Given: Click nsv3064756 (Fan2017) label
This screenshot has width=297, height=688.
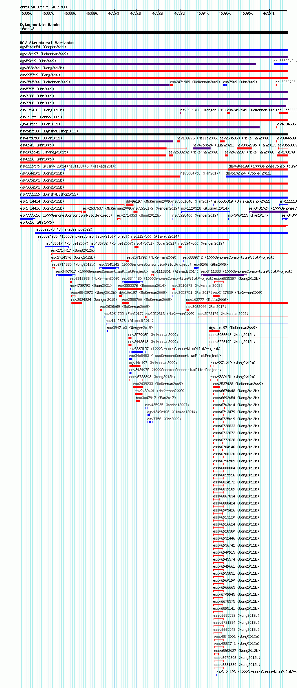Looking at the screenshot, I should [200, 173].
